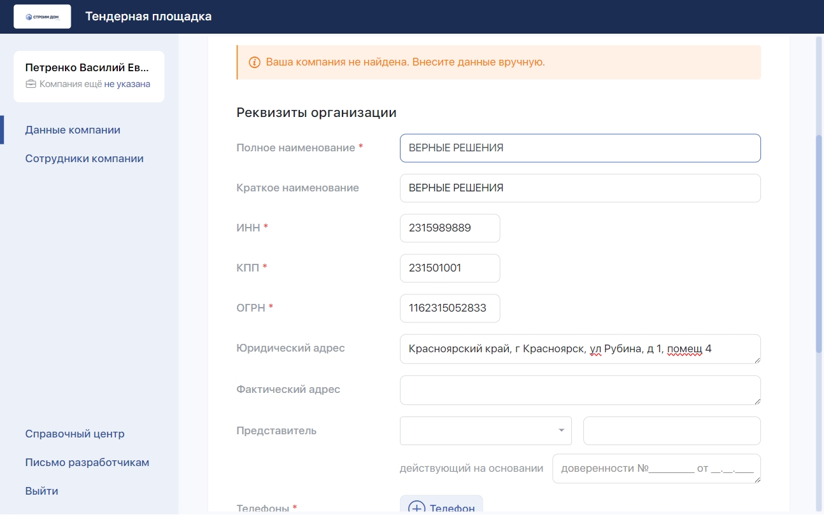This screenshot has width=824, height=515.
Task: Click the не указана company link
Action: [127, 84]
